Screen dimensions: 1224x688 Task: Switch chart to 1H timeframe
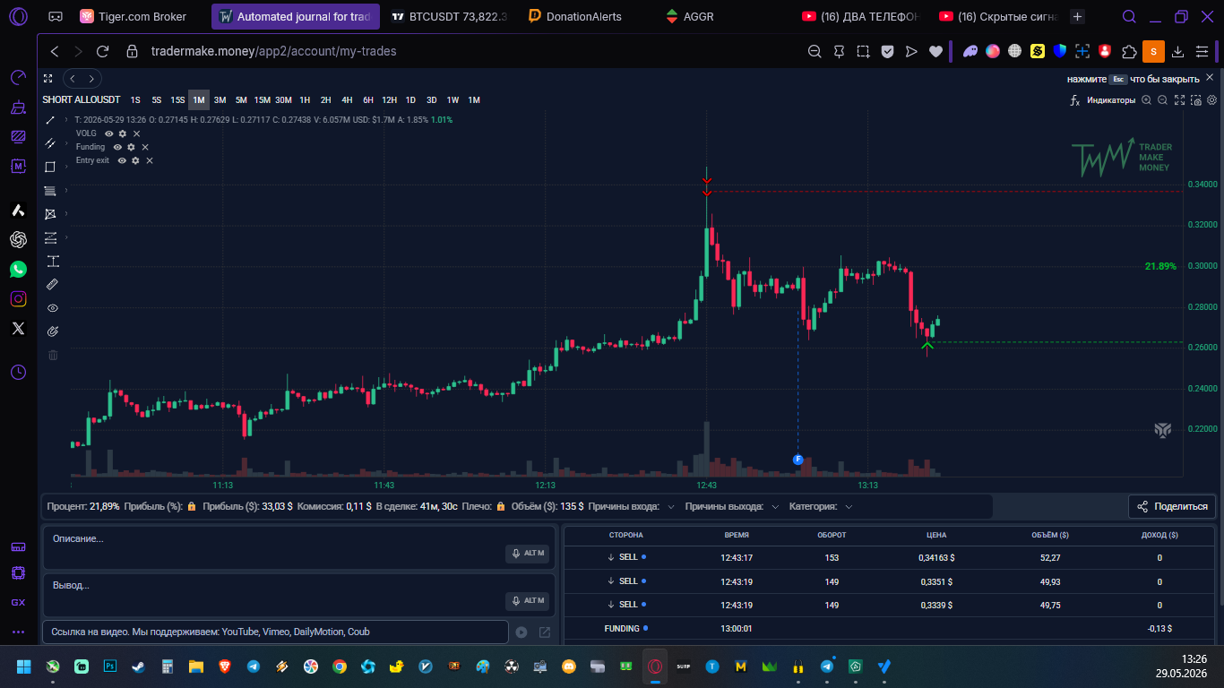tap(305, 100)
